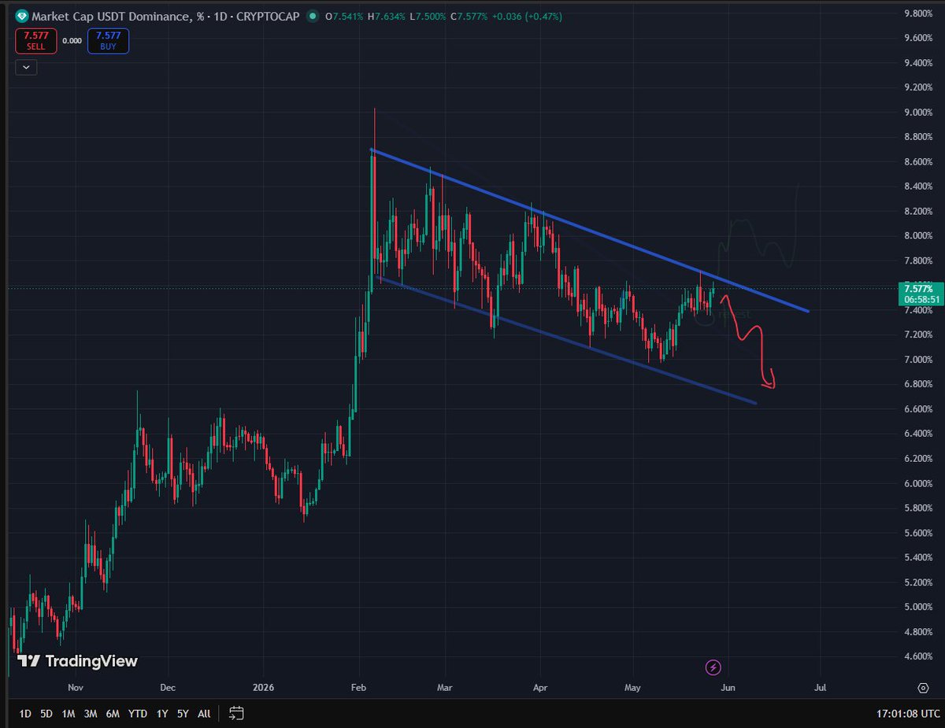Click the Feb label on time axis

click(x=359, y=687)
